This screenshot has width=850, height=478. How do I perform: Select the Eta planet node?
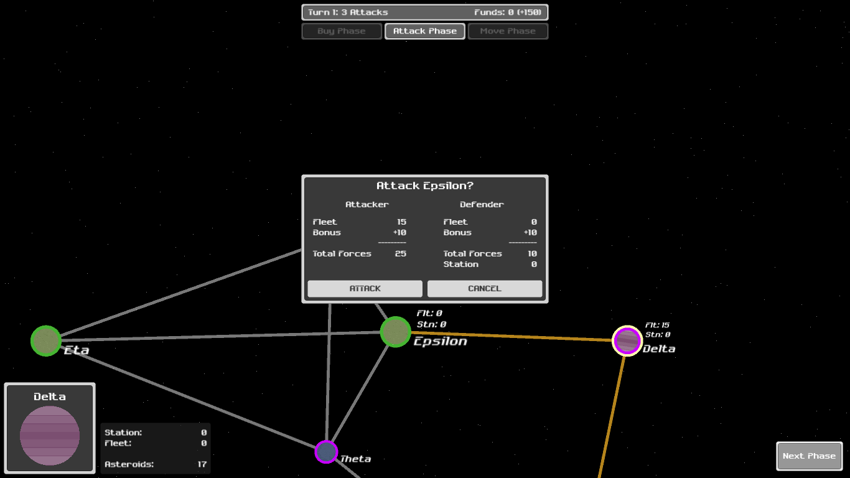pyautogui.click(x=46, y=340)
